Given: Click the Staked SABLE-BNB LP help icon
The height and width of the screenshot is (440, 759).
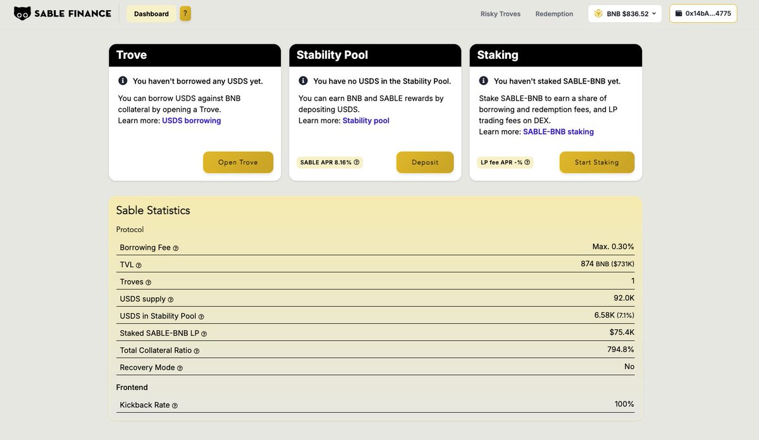Looking at the screenshot, I should [x=204, y=334].
